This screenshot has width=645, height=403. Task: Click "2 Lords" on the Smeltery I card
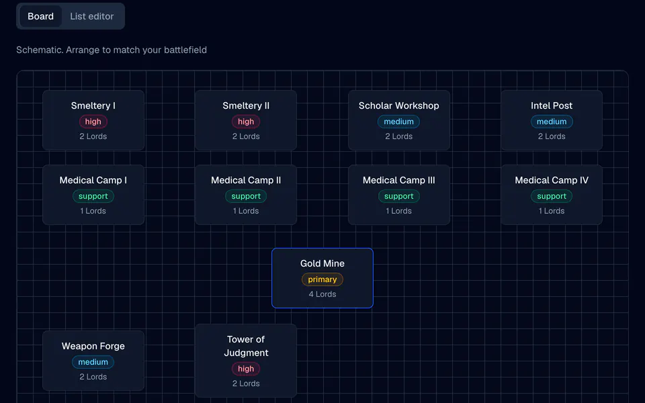coord(93,136)
